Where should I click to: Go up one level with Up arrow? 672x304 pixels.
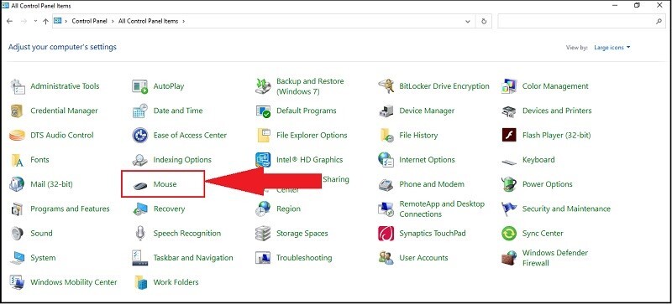(45, 21)
